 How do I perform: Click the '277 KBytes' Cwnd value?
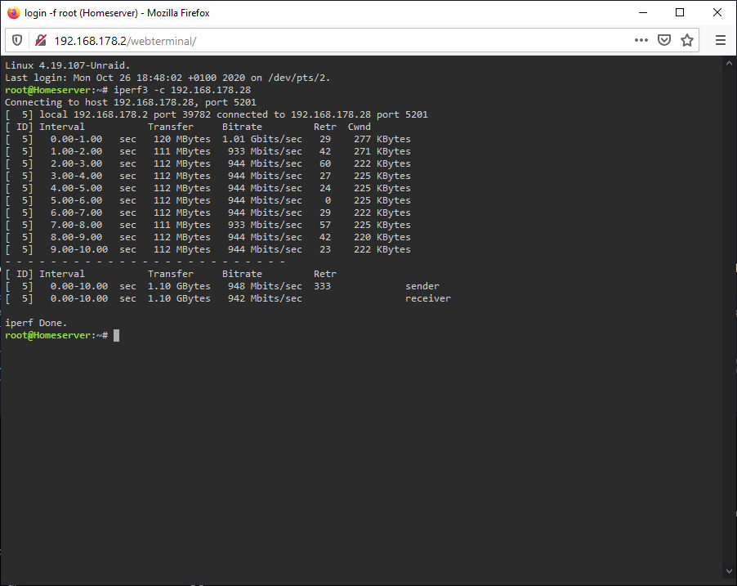point(382,139)
